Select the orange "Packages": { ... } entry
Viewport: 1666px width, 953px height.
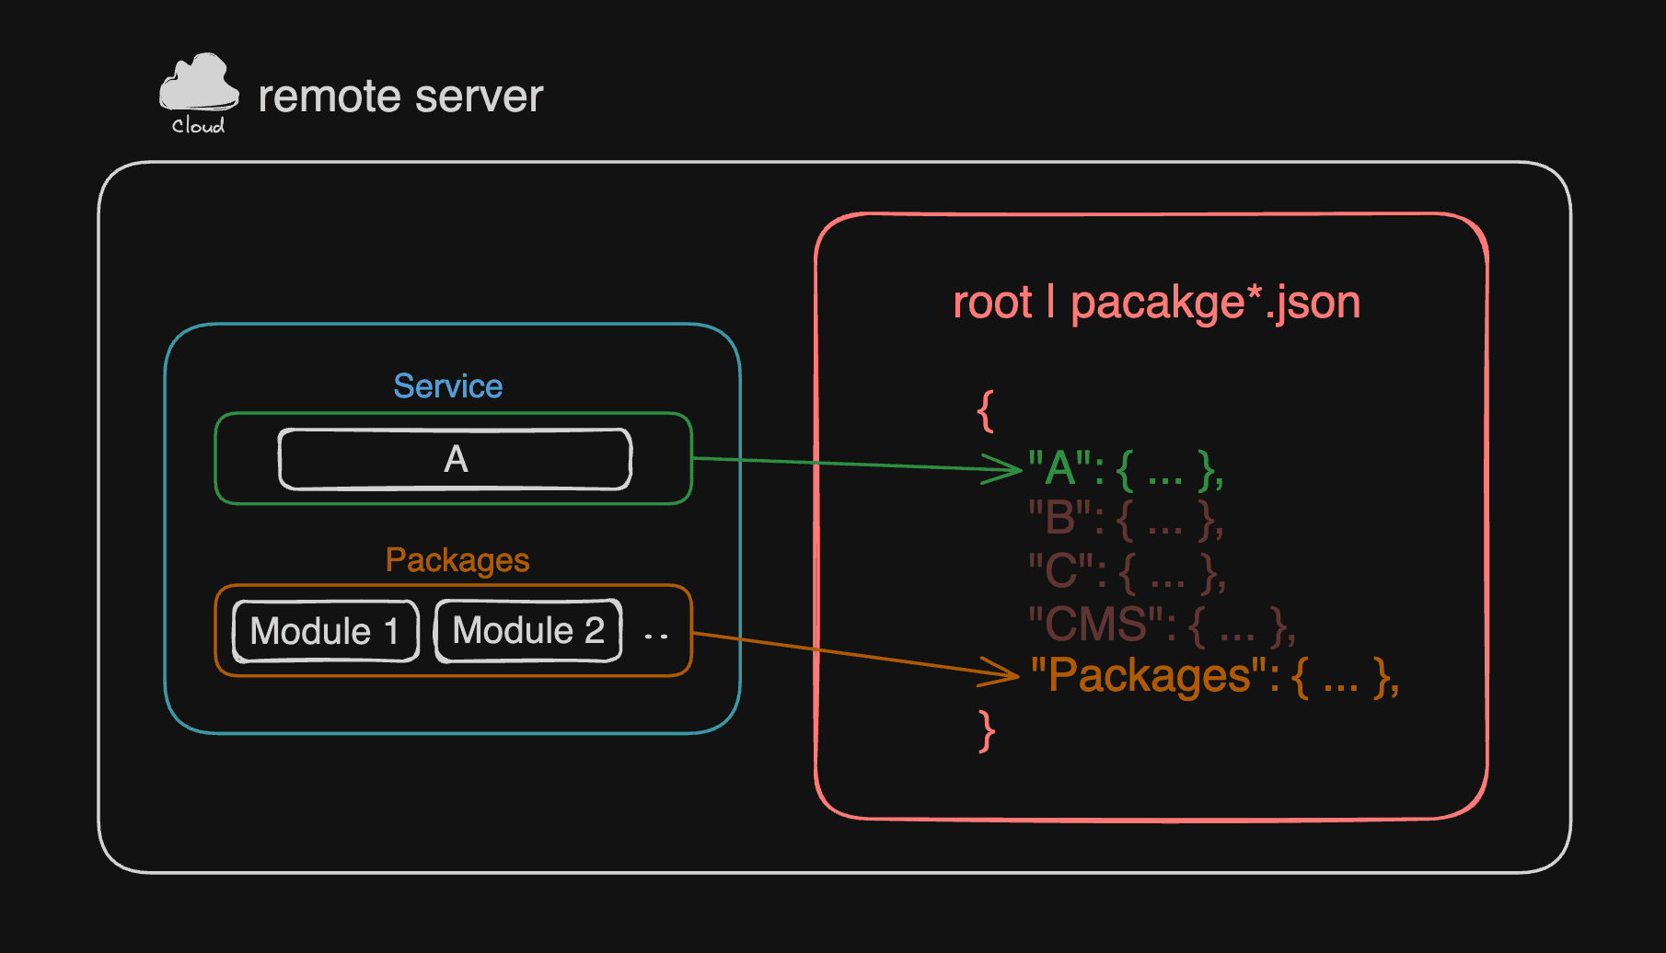1214,676
